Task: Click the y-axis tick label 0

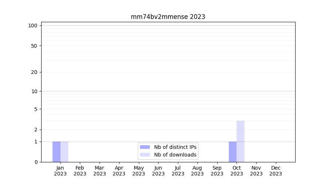Action: (x=36, y=162)
